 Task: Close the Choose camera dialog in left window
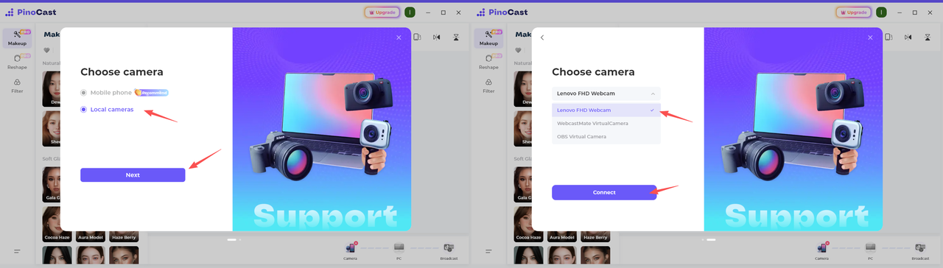[399, 38]
